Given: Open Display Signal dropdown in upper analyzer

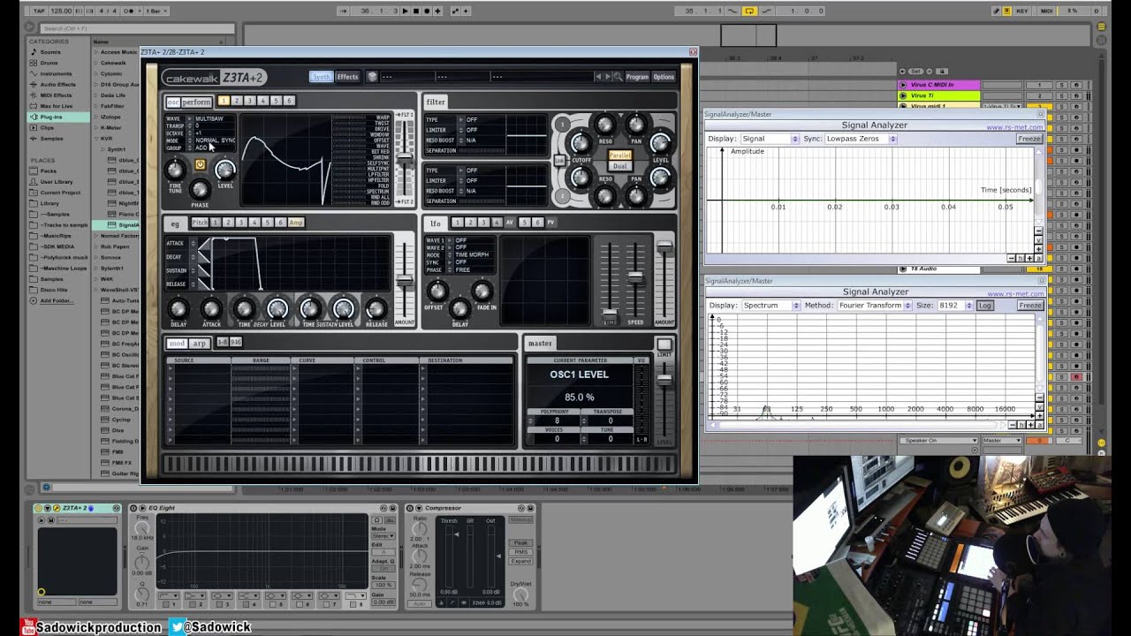Looking at the screenshot, I should (x=769, y=139).
